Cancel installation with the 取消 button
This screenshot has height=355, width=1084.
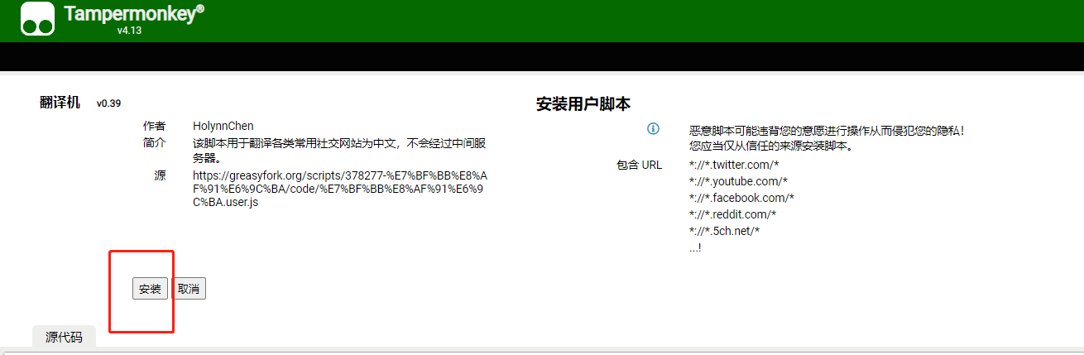(189, 289)
